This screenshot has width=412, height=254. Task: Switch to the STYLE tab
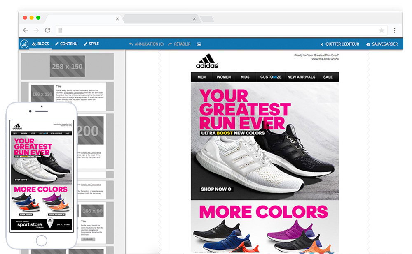pyautogui.click(x=91, y=44)
